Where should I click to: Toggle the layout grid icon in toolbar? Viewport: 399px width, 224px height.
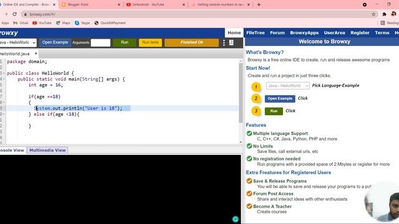[x=231, y=42]
